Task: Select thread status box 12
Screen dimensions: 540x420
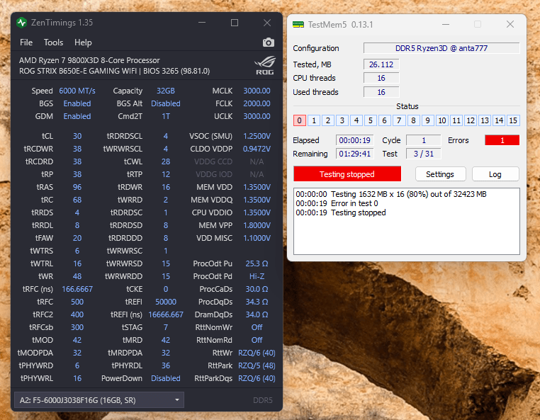Action: (471, 120)
